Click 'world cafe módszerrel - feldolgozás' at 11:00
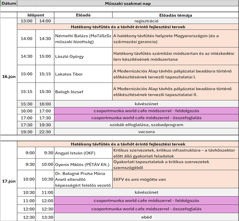This screenshot has height=221, width=239. click(146, 200)
